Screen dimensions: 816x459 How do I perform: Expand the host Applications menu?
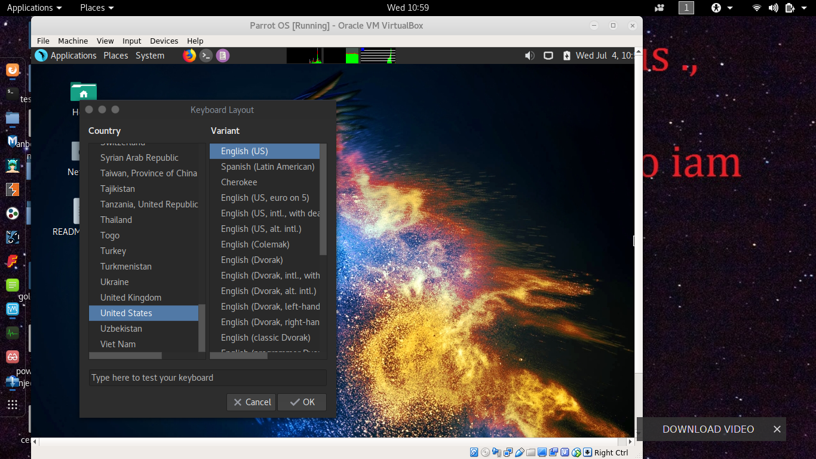(x=30, y=8)
